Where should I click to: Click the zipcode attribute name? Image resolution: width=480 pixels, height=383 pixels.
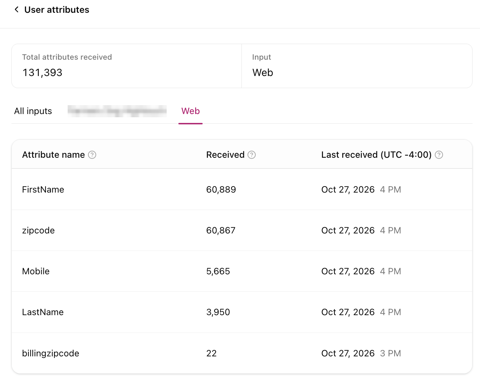38,231
